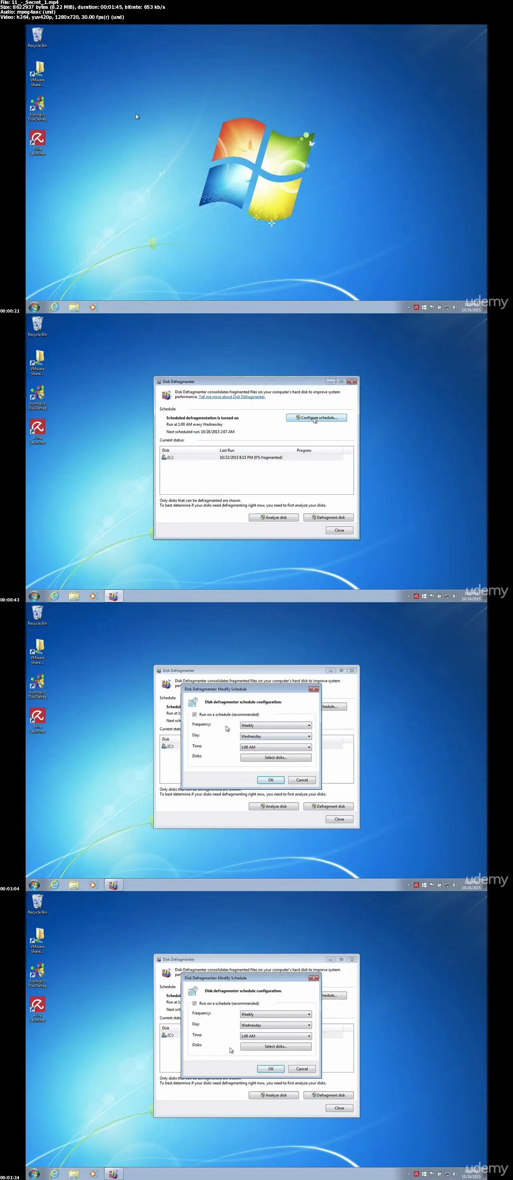
Task: Open Media Player in the 00:00:21 frame taskbar
Action: tap(93, 307)
